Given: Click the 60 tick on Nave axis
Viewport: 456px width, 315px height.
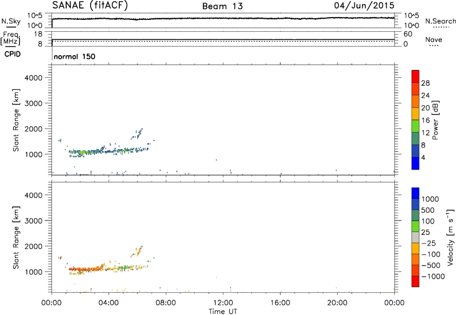Looking at the screenshot, I should [x=408, y=34].
